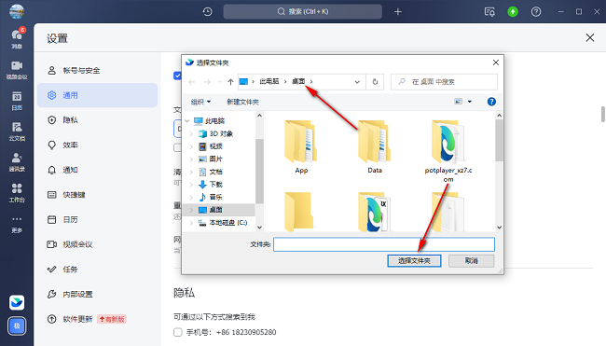The height and width of the screenshot is (346, 606).
Task: Click the plus icon beside search bar
Action: tap(398, 11)
